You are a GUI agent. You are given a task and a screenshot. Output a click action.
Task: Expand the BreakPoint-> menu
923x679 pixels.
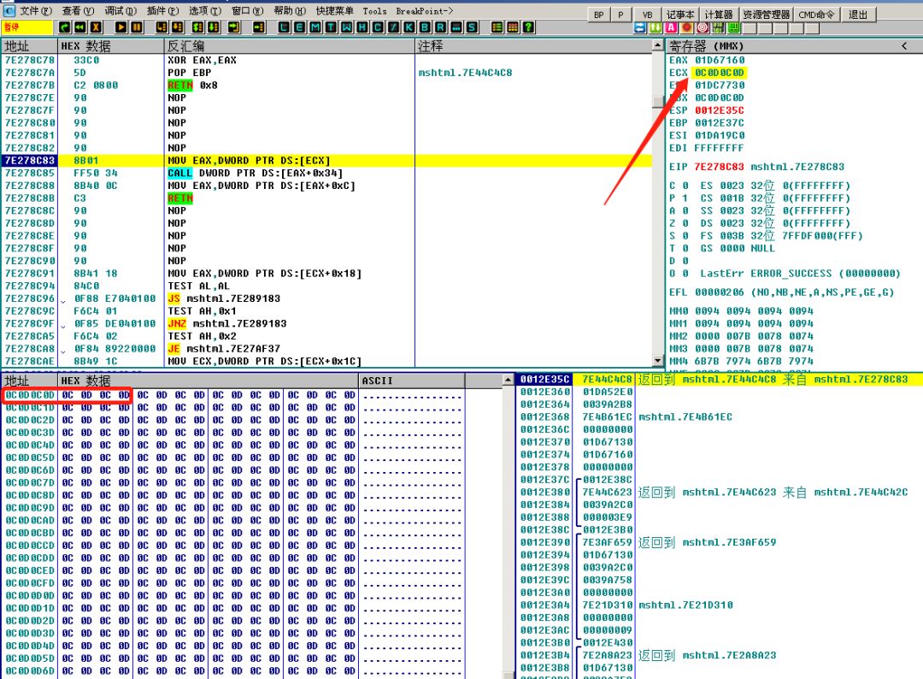(x=425, y=11)
